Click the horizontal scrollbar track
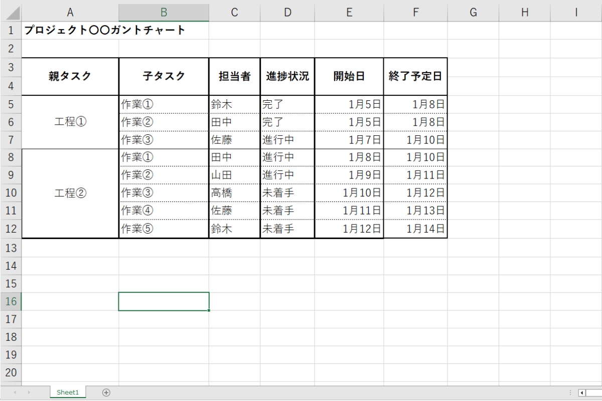 coord(594,392)
